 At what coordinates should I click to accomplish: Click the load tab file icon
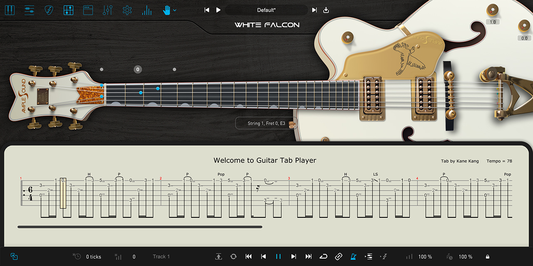tap(219, 256)
